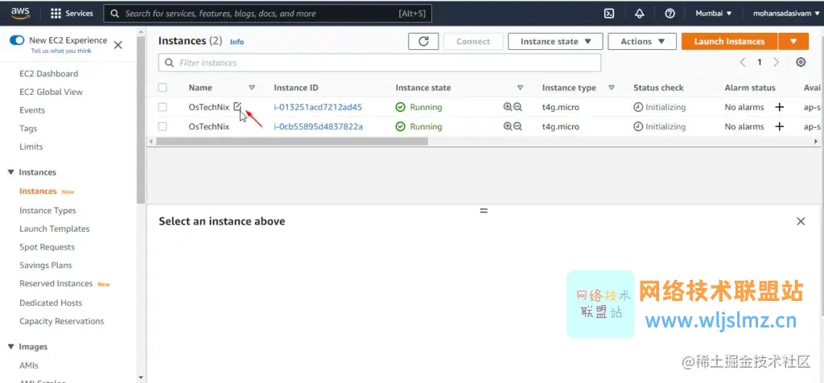Open the Launch instances split arrow
The image size is (824, 383).
tap(793, 42)
